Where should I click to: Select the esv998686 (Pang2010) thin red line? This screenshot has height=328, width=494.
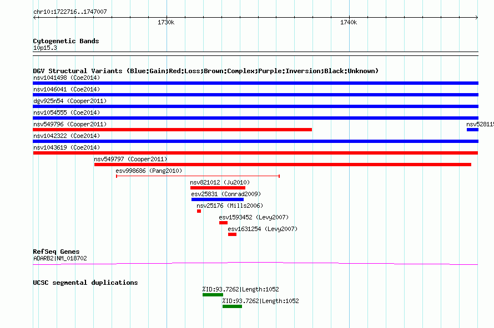(x=198, y=176)
